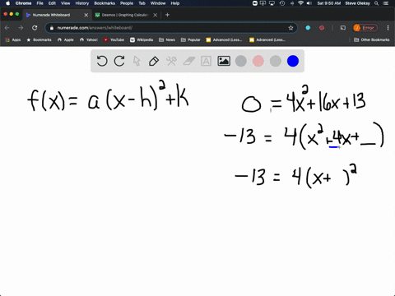This screenshot has width=395, height=296.
Task: Select the eraser tool
Action: pyautogui.click(x=189, y=61)
